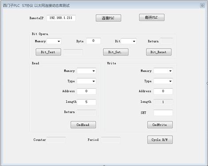
Task: Click the Write length field
Action: pyautogui.click(x=163, y=102)
